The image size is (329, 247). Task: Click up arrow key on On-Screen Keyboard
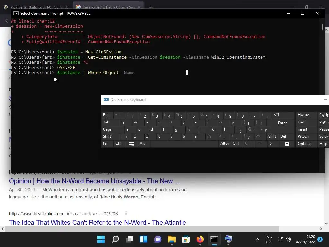(x=258, y=136)
